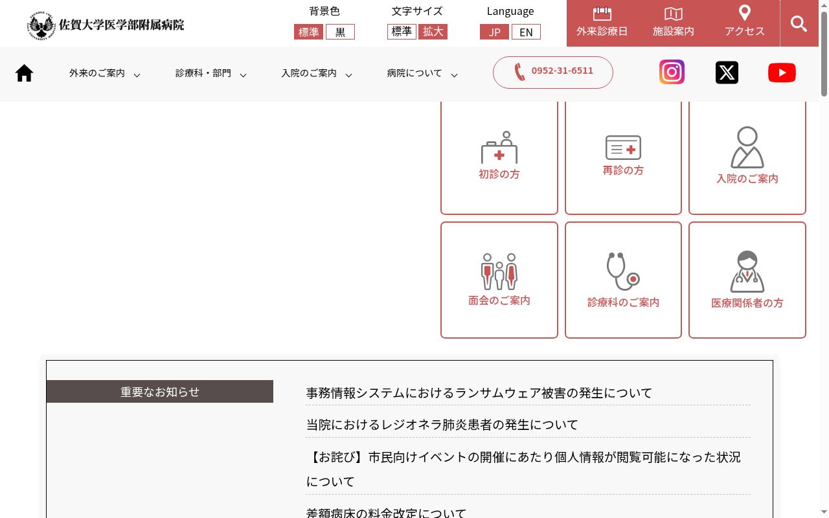This screenshot has height=518, width=829.
Task: Expand the 診療科・部門 menu
Action: coord(211,74)
